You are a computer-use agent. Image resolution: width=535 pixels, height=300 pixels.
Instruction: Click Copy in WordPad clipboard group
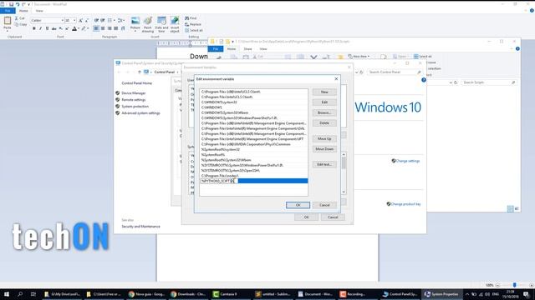coord(20,24)
